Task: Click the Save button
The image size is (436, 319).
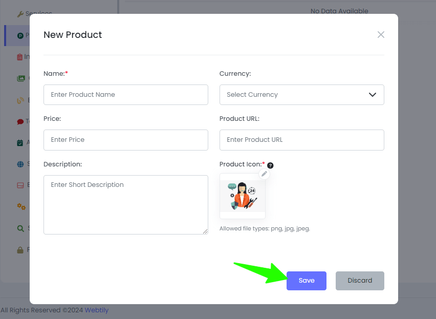Action: pos(306,281)
